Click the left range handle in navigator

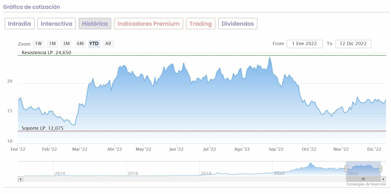346,169
